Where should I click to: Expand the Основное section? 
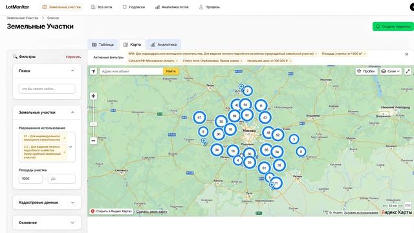pos(47,223)
